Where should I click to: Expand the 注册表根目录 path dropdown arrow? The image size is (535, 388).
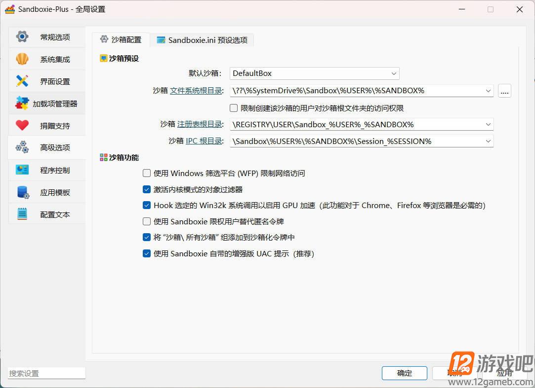pos(488,124)
